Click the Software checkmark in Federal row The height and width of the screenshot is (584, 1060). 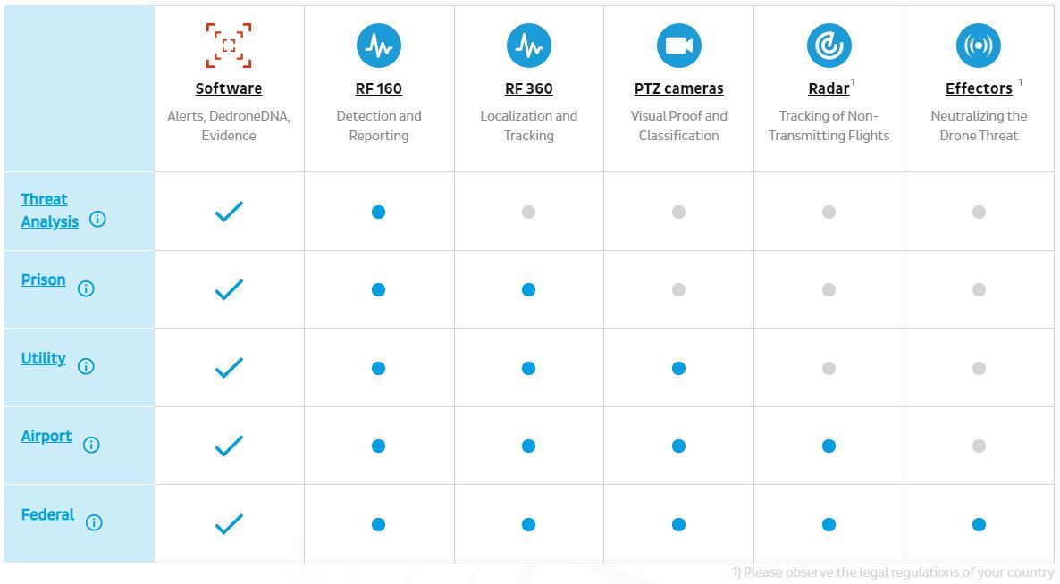[x=229, y=524]
